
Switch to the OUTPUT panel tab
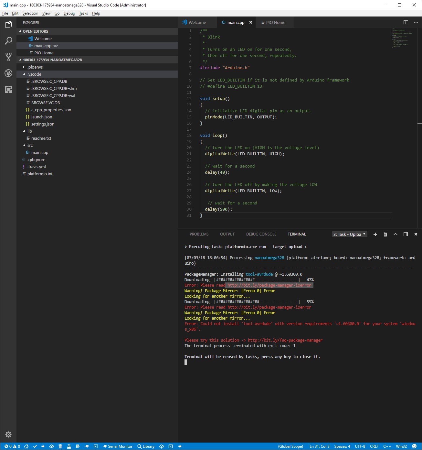(227, 234)
